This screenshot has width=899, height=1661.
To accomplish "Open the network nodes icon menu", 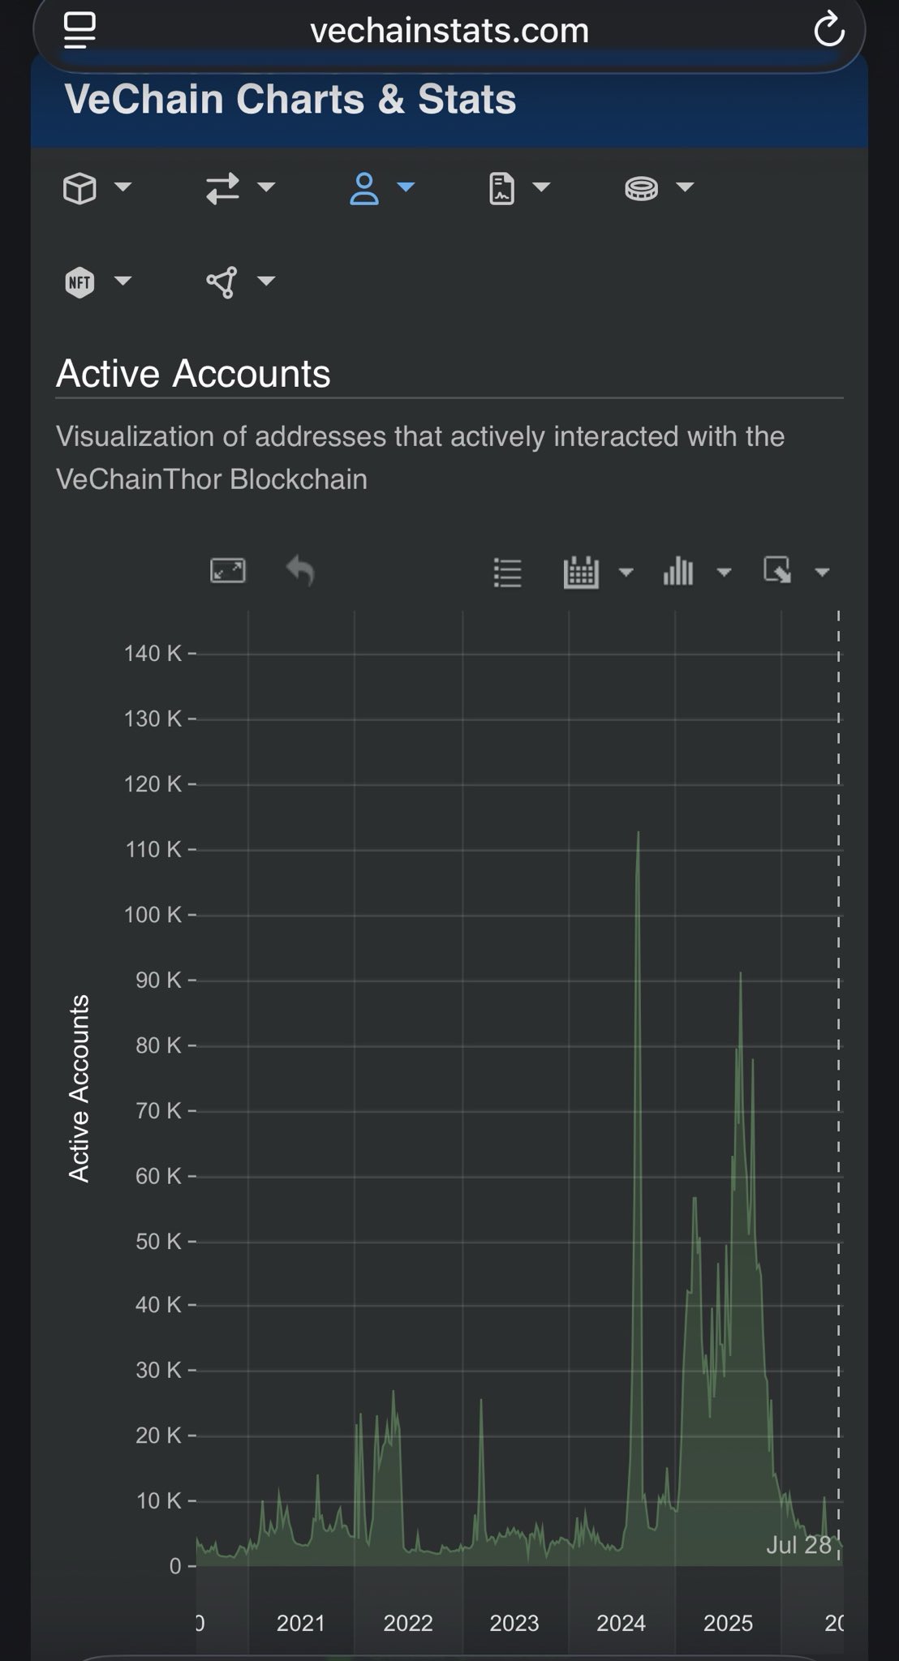I will 239,281.
